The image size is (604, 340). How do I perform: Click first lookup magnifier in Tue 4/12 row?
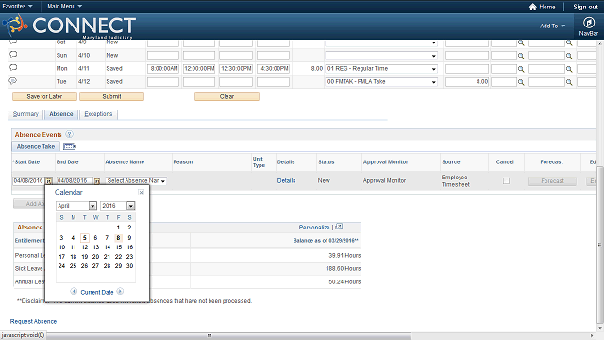click(521, 82)
